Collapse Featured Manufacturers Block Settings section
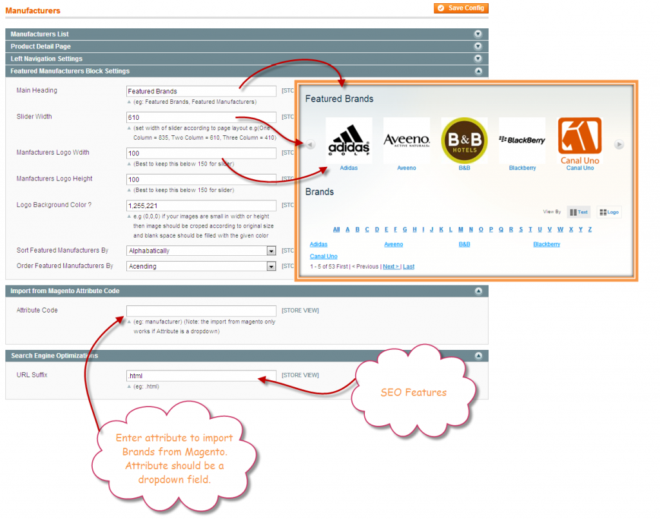660x520 pixels. (x=478, y=72)
